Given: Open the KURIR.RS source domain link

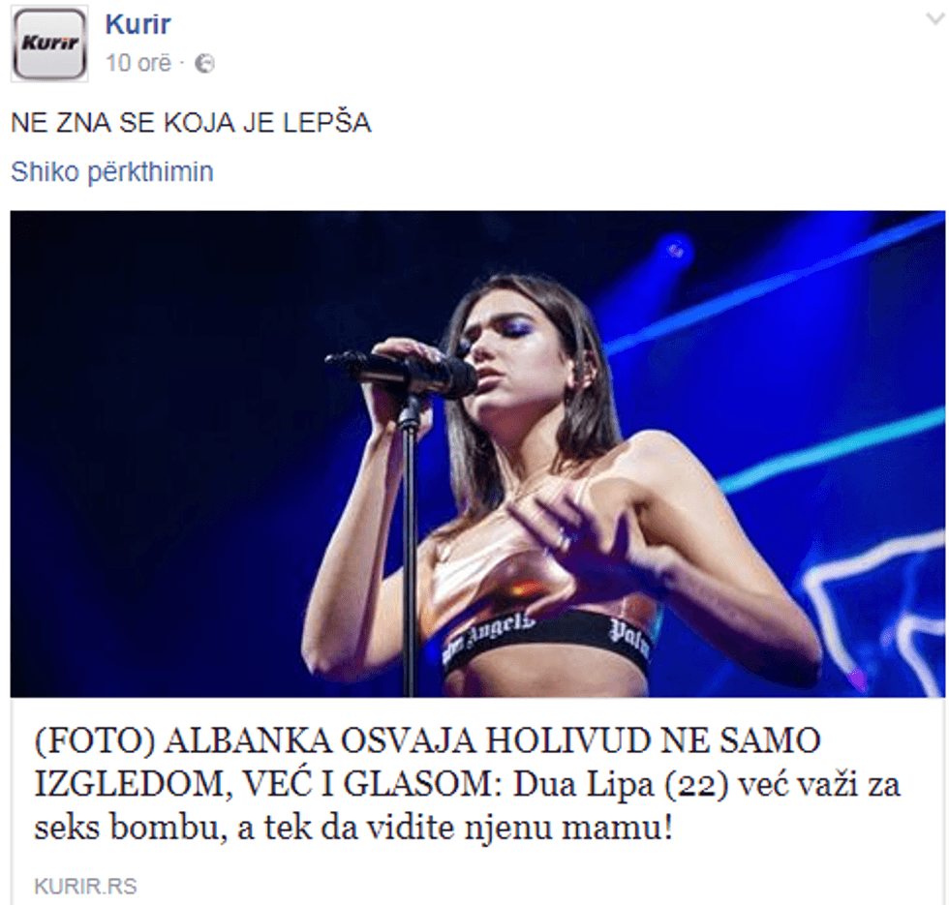Looking at the screenshot, I should [86, 887].
